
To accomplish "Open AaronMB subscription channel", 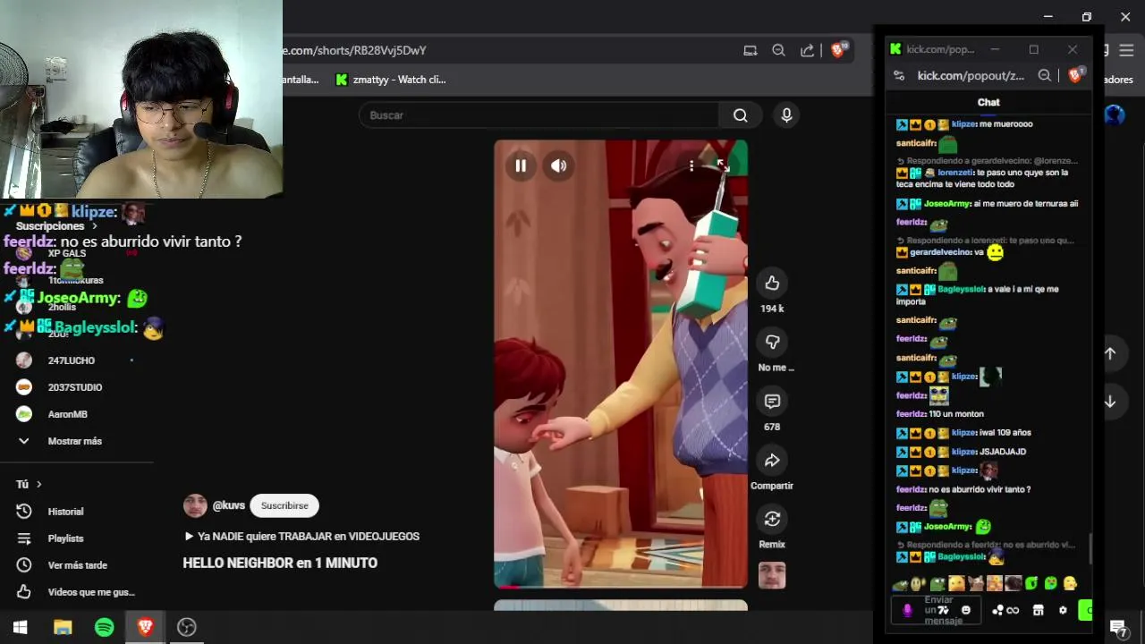I will (x=68, y=414).
